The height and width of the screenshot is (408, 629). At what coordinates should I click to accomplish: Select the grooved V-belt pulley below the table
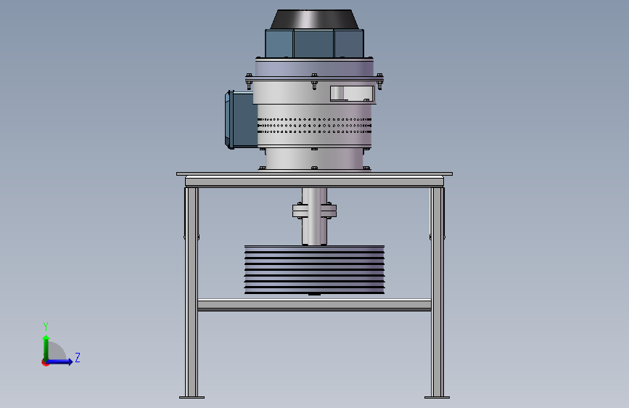[x=315, y=270]
